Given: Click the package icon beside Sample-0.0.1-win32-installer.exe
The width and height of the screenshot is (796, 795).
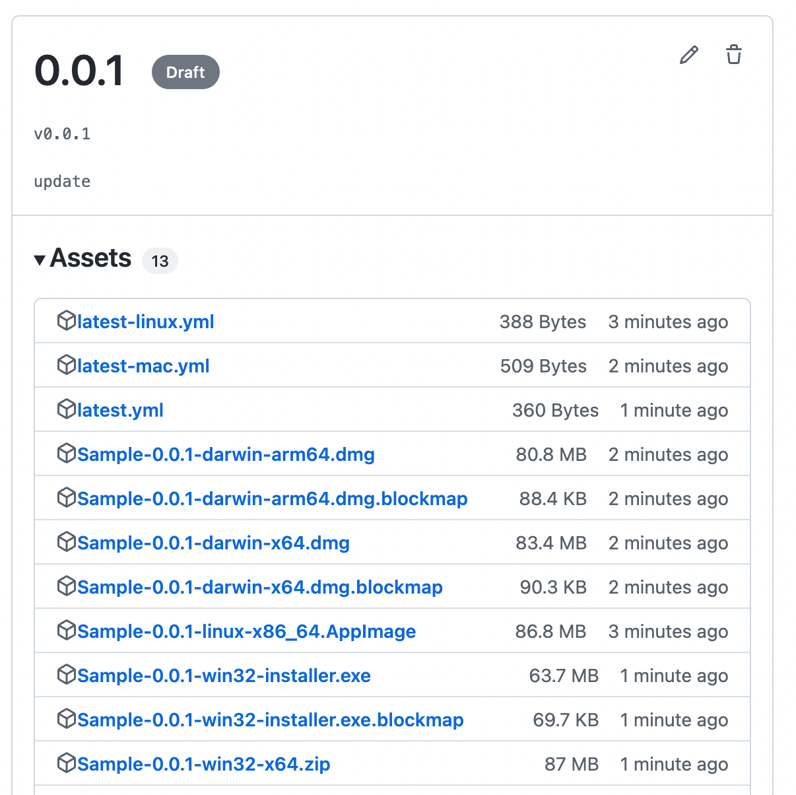Looking at the screenshot, I should 67,674.
